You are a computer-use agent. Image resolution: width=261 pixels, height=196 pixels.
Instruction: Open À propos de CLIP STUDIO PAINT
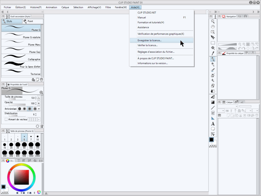pos(161,58)
